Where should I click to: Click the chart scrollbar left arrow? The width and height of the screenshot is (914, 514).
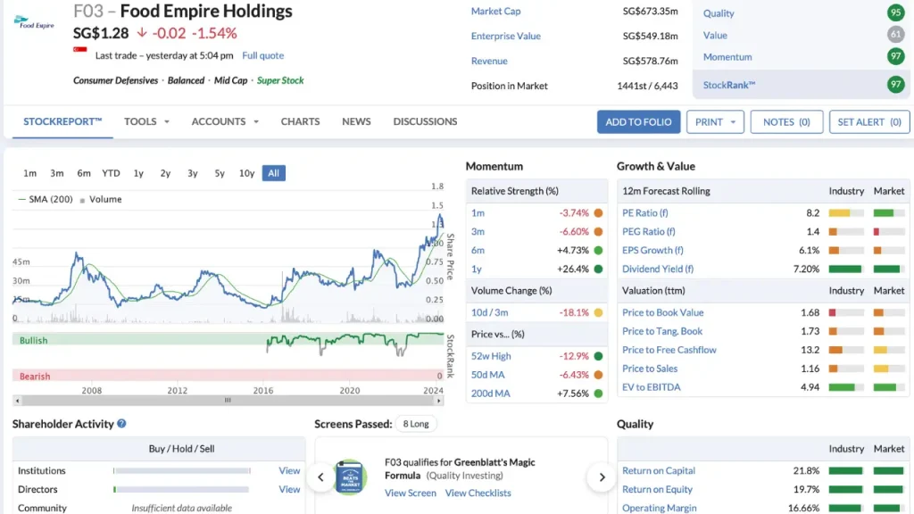[18, 401]
